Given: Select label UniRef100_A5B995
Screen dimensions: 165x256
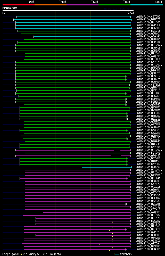Looking at the screenshot, I should [x=148, y=51].
